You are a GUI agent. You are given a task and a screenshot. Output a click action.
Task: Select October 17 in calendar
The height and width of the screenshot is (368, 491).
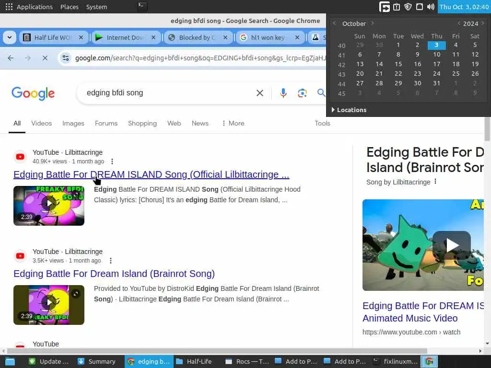tap(436, 64)
